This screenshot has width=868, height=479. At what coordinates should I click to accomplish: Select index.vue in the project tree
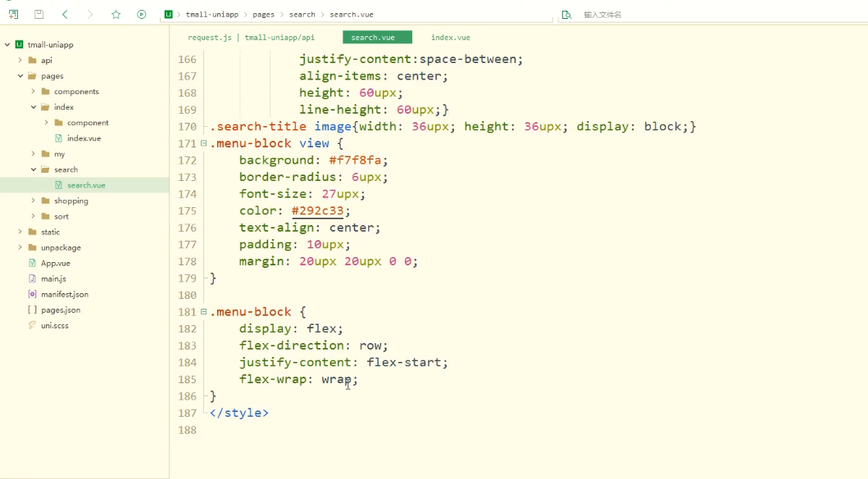coord(84,138)
